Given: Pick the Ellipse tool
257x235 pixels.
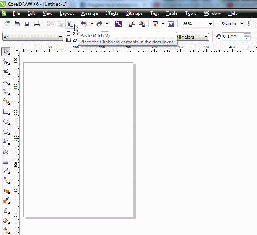Looking at the screenshot, I should click(6, 122).
